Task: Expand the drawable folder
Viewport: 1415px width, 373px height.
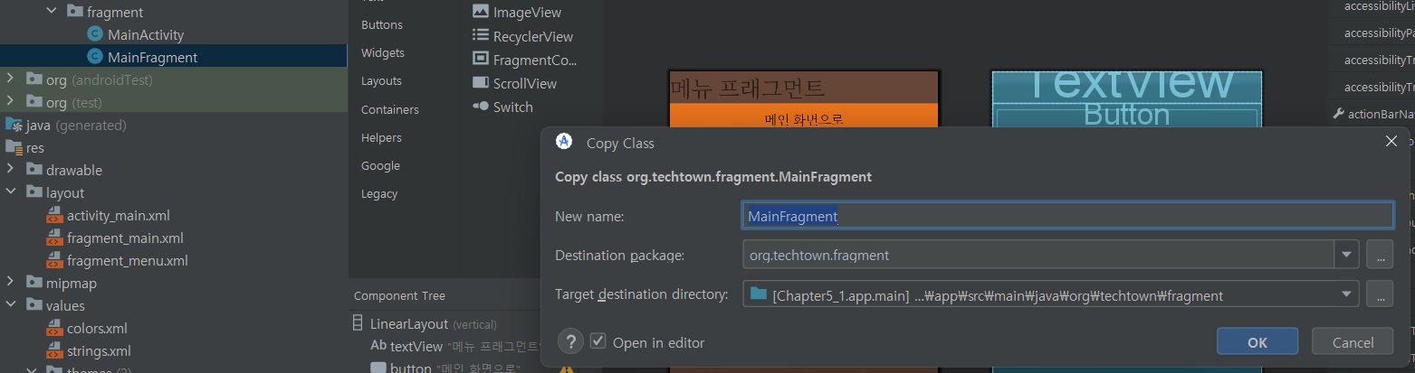Action: click(x=10, y=170)
